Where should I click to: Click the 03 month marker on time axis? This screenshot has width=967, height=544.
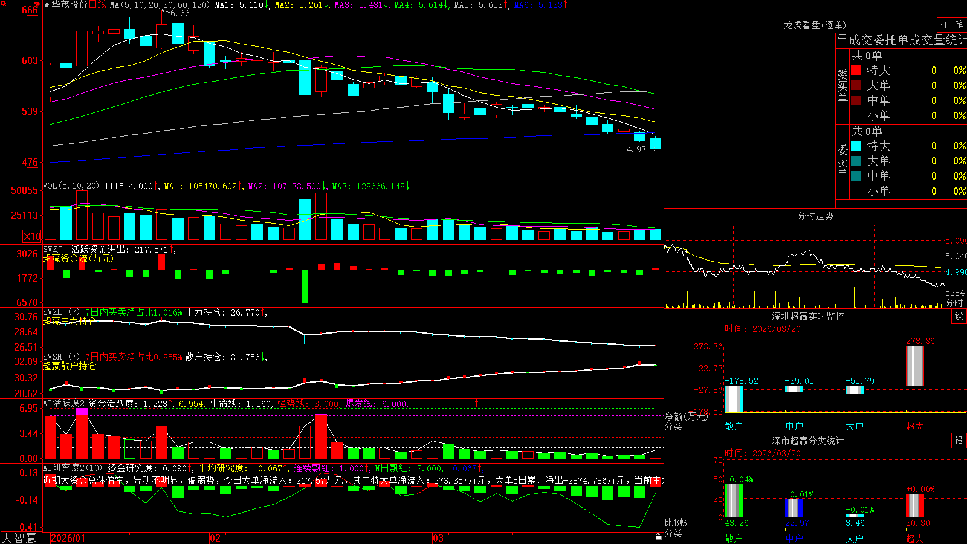(438, 538)
